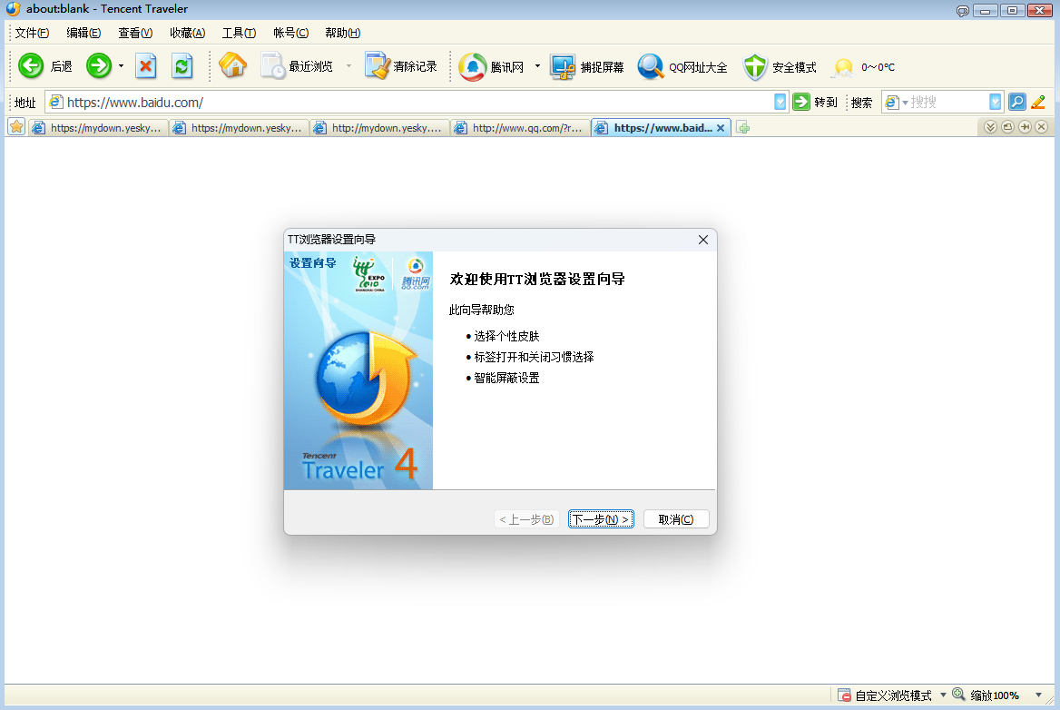Screen dimensions: 1060x710
Task: Open QQ网址大全 site directory
Action: [682, 67]
